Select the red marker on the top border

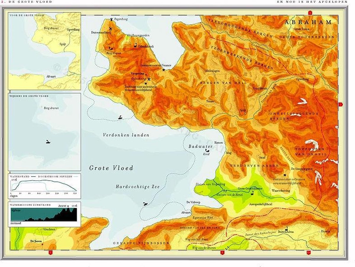[x=310, y=12]
